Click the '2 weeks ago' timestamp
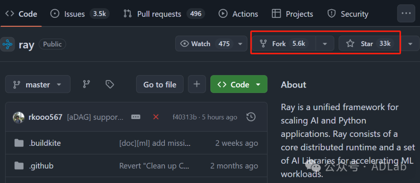The height and width of the screenshot is (183, 420). [237, 143]
